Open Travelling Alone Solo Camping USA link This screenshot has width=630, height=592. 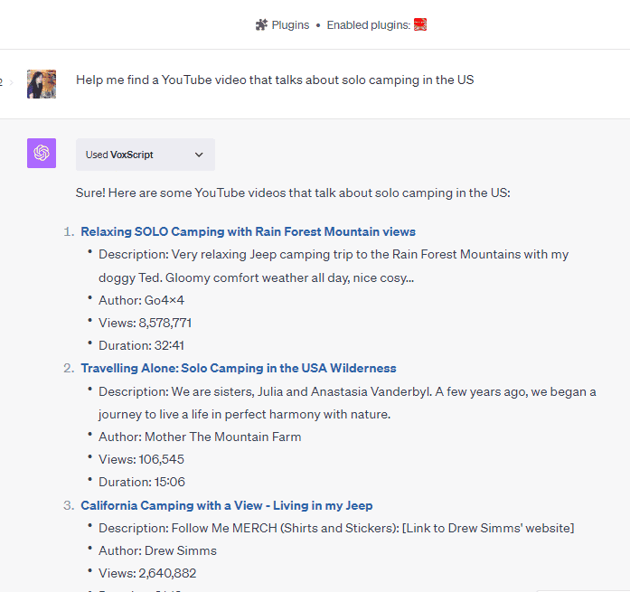click(x=239, y=368)
